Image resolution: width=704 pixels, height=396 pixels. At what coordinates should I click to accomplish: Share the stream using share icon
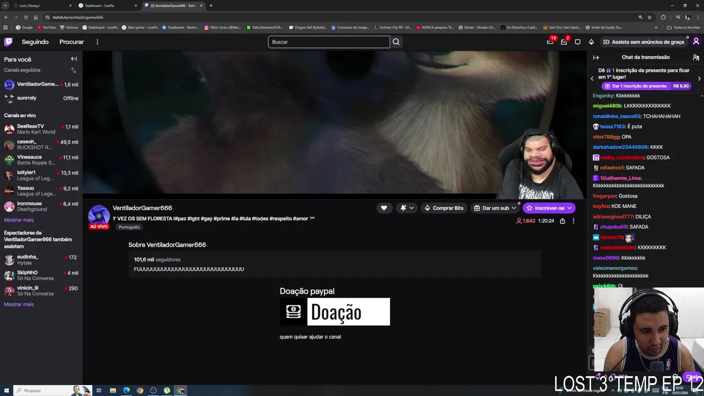point(563,221)
